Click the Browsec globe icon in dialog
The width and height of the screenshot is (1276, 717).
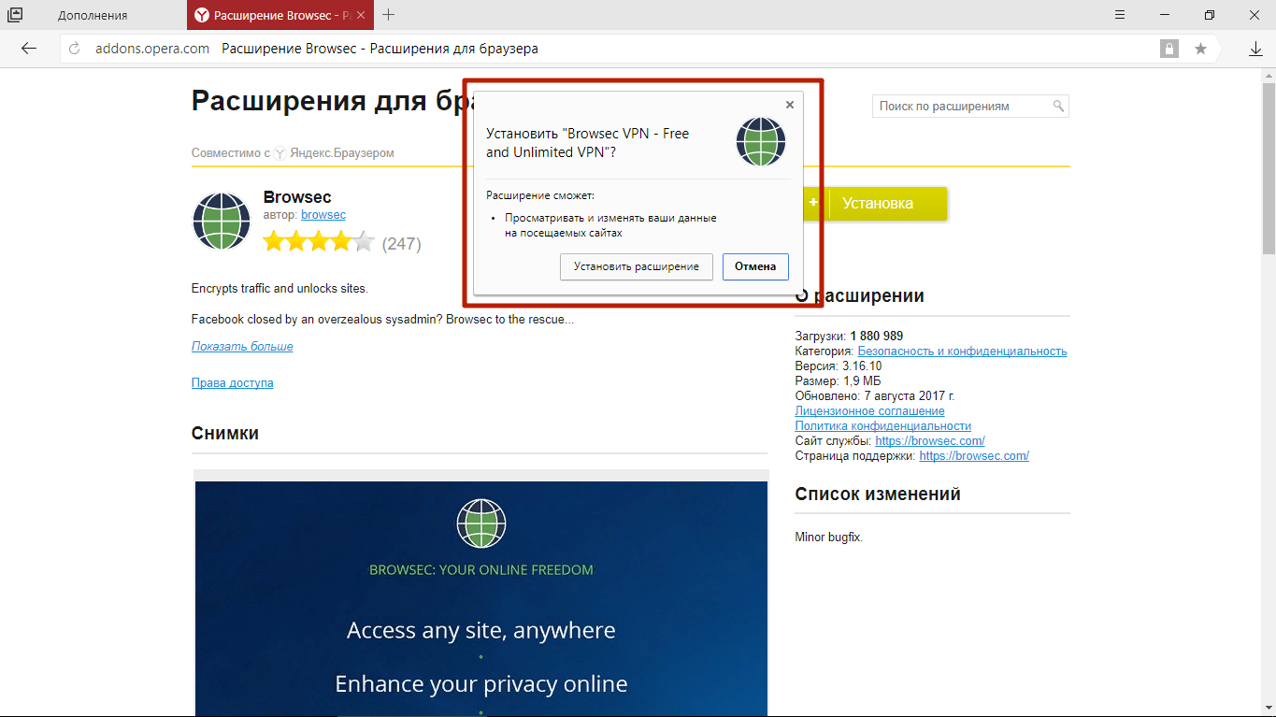[761, 142]
